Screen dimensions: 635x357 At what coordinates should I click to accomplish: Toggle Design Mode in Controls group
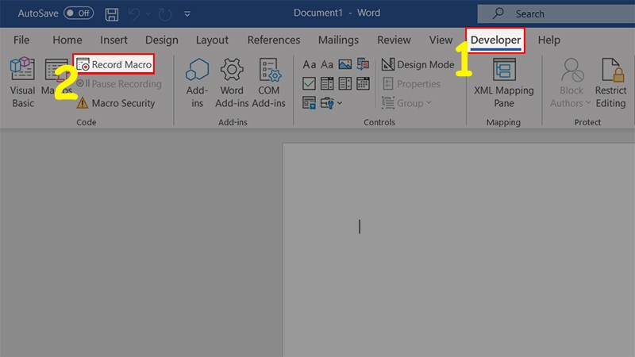[418, 65]
